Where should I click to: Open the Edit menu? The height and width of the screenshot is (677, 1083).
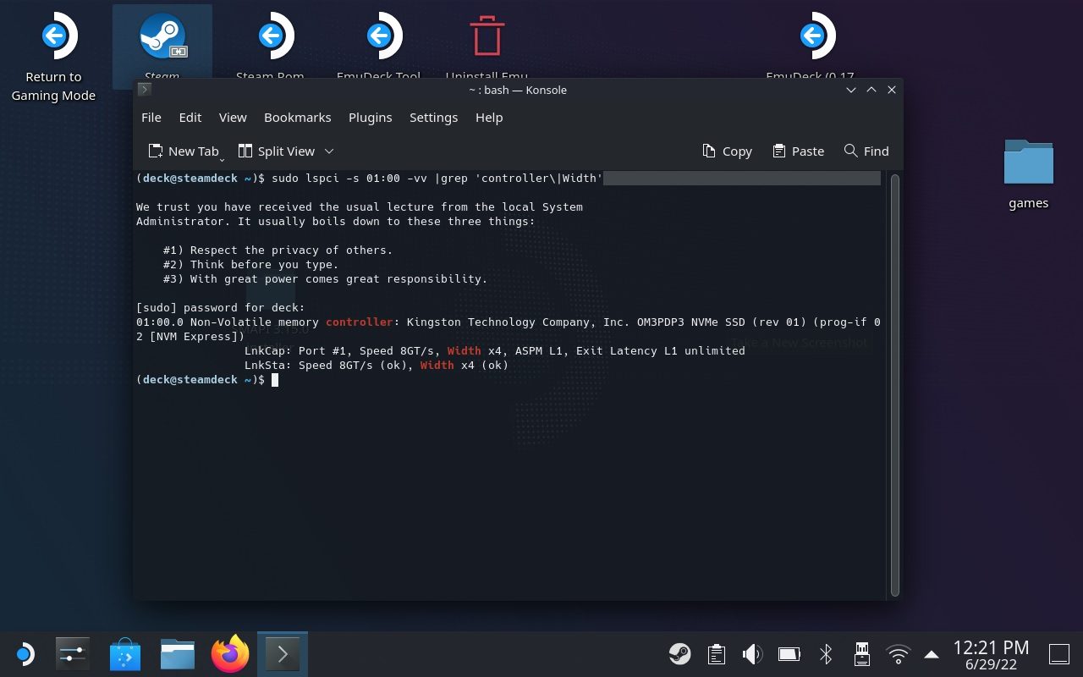tap(190, 118)
